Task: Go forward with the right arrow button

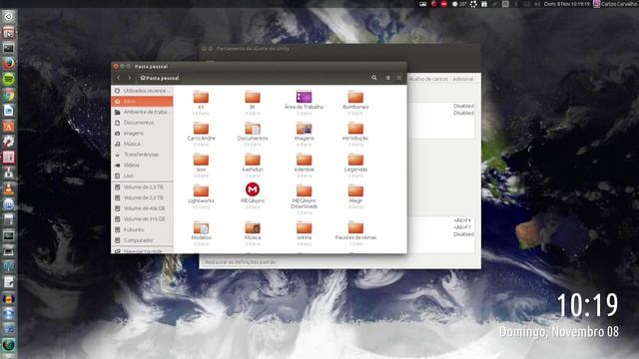Action: [x=129, y=78]
